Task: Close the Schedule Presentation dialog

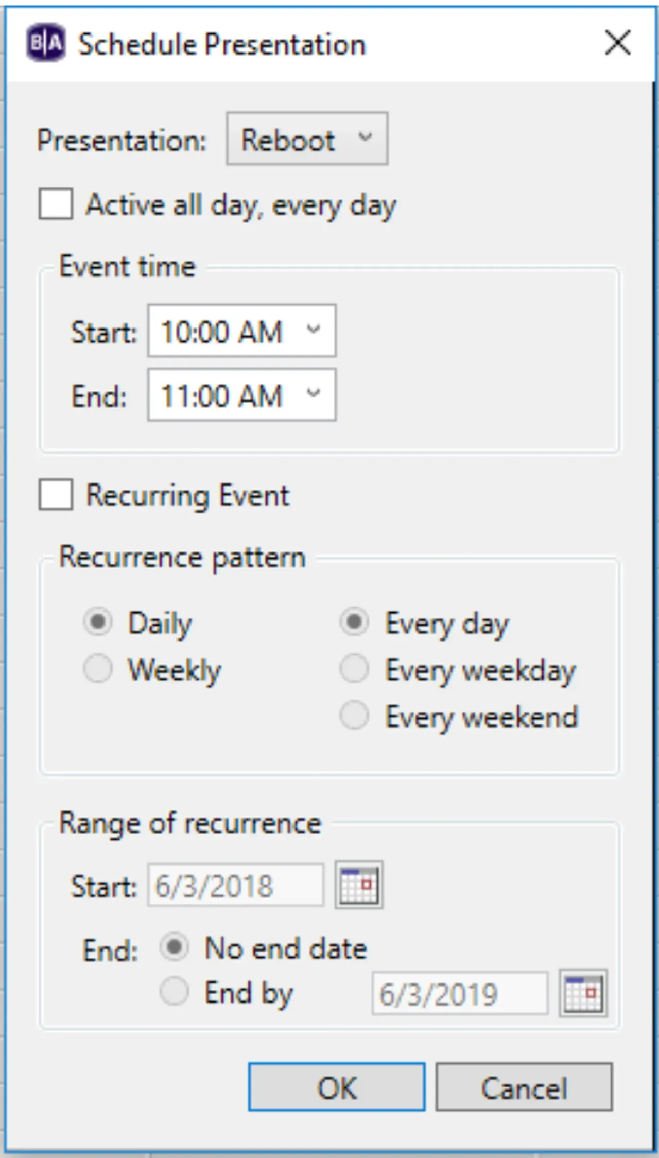Action: tap(618, 42)
